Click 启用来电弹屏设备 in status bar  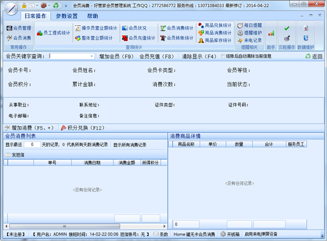click(x=261, y=234)
